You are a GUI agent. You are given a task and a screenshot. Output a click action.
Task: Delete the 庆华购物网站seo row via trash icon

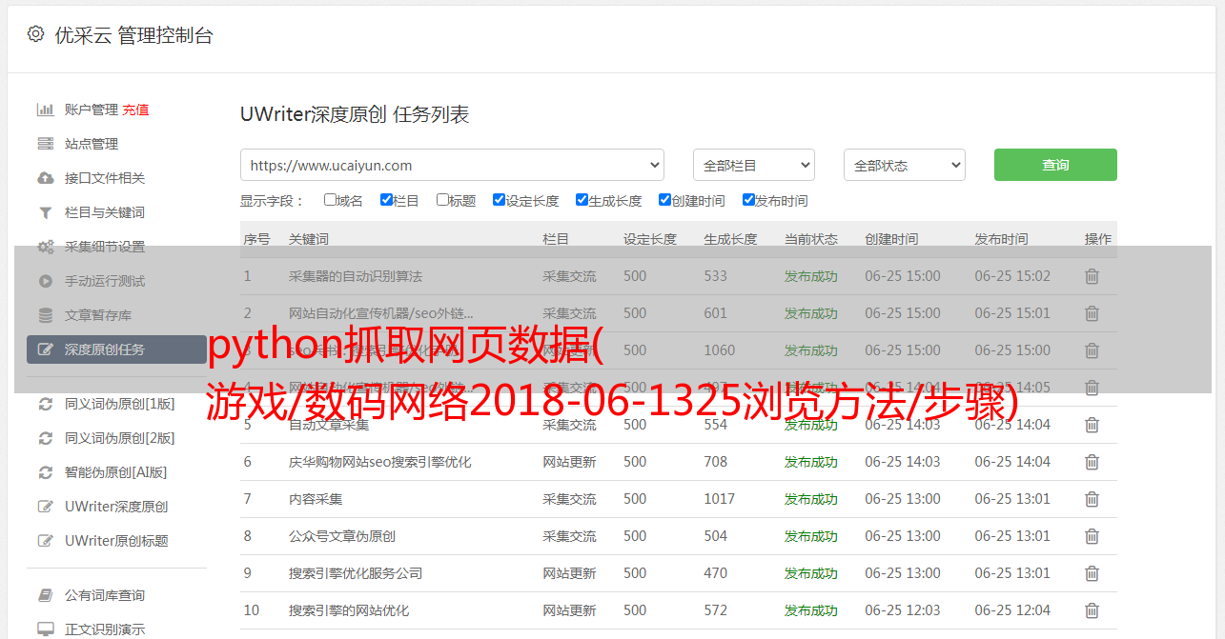click(1092, 462)
